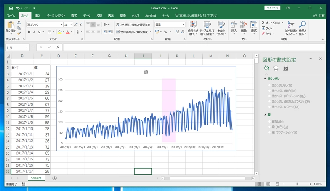This screenshot has width=330, height=191.
Task: Select 塗りつぶし (グラデーション)(G) radio option
Action: pos(269,96)
